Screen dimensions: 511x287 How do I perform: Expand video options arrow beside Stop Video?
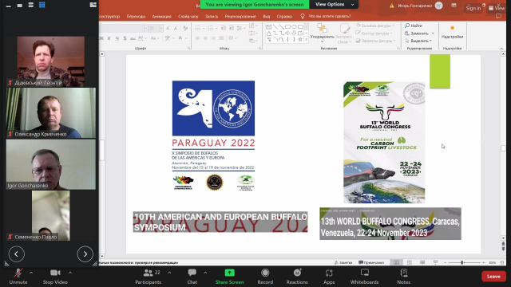[x=70, y=273]
